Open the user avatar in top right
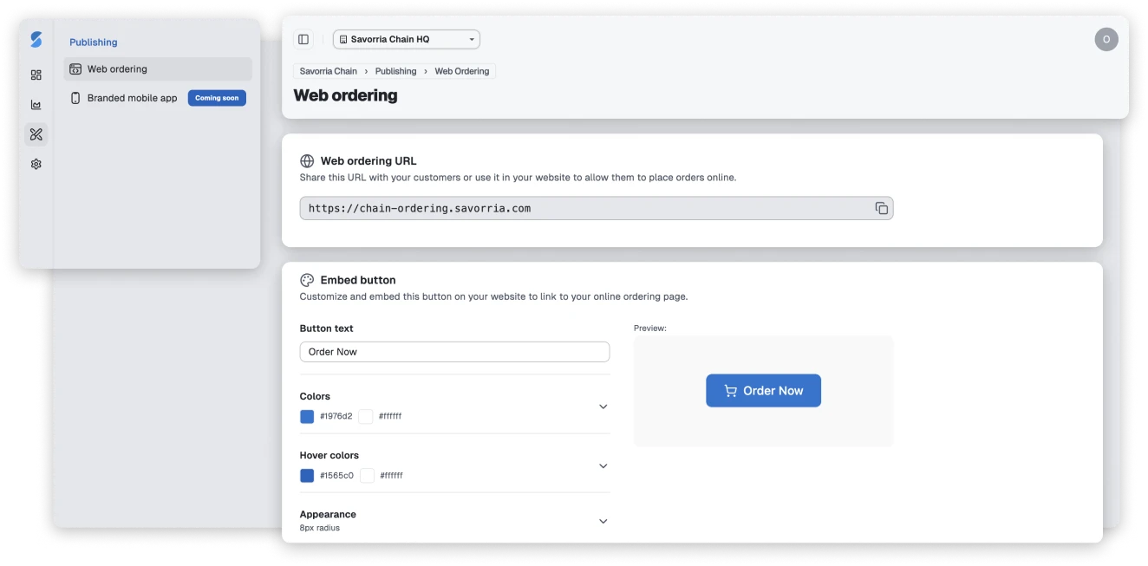Image resolution: width=1148 pixels, height=566 pixels. click(1106, 39)
